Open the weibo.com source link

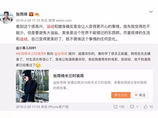(x=63, y=20)
